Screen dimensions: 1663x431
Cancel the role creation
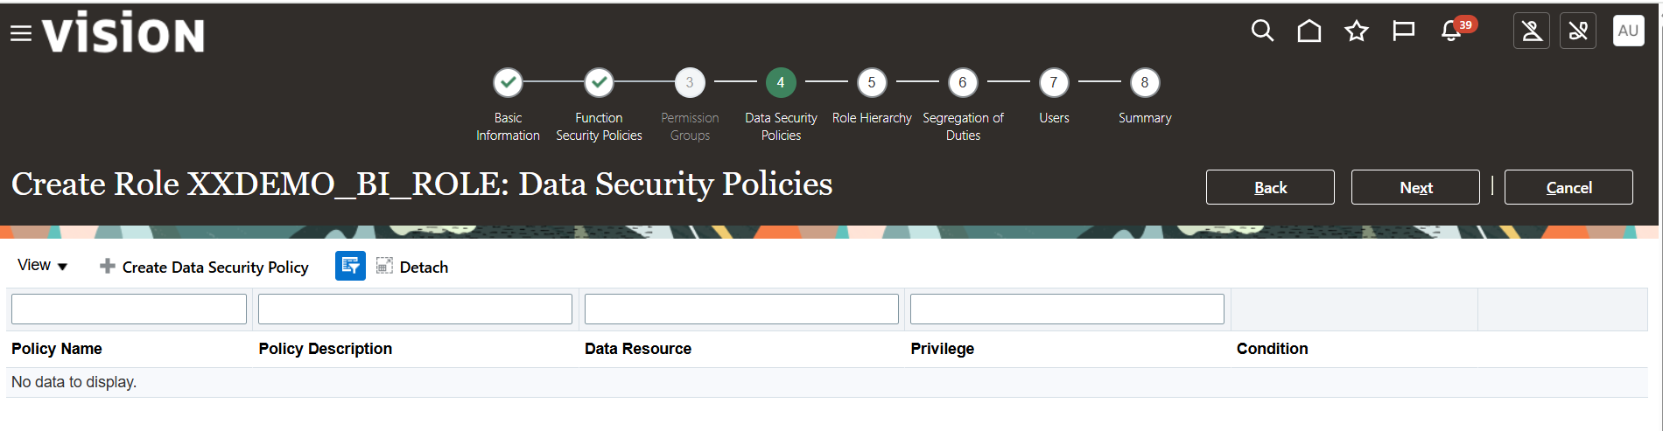pyautogui.click(x=1568, y=187)
